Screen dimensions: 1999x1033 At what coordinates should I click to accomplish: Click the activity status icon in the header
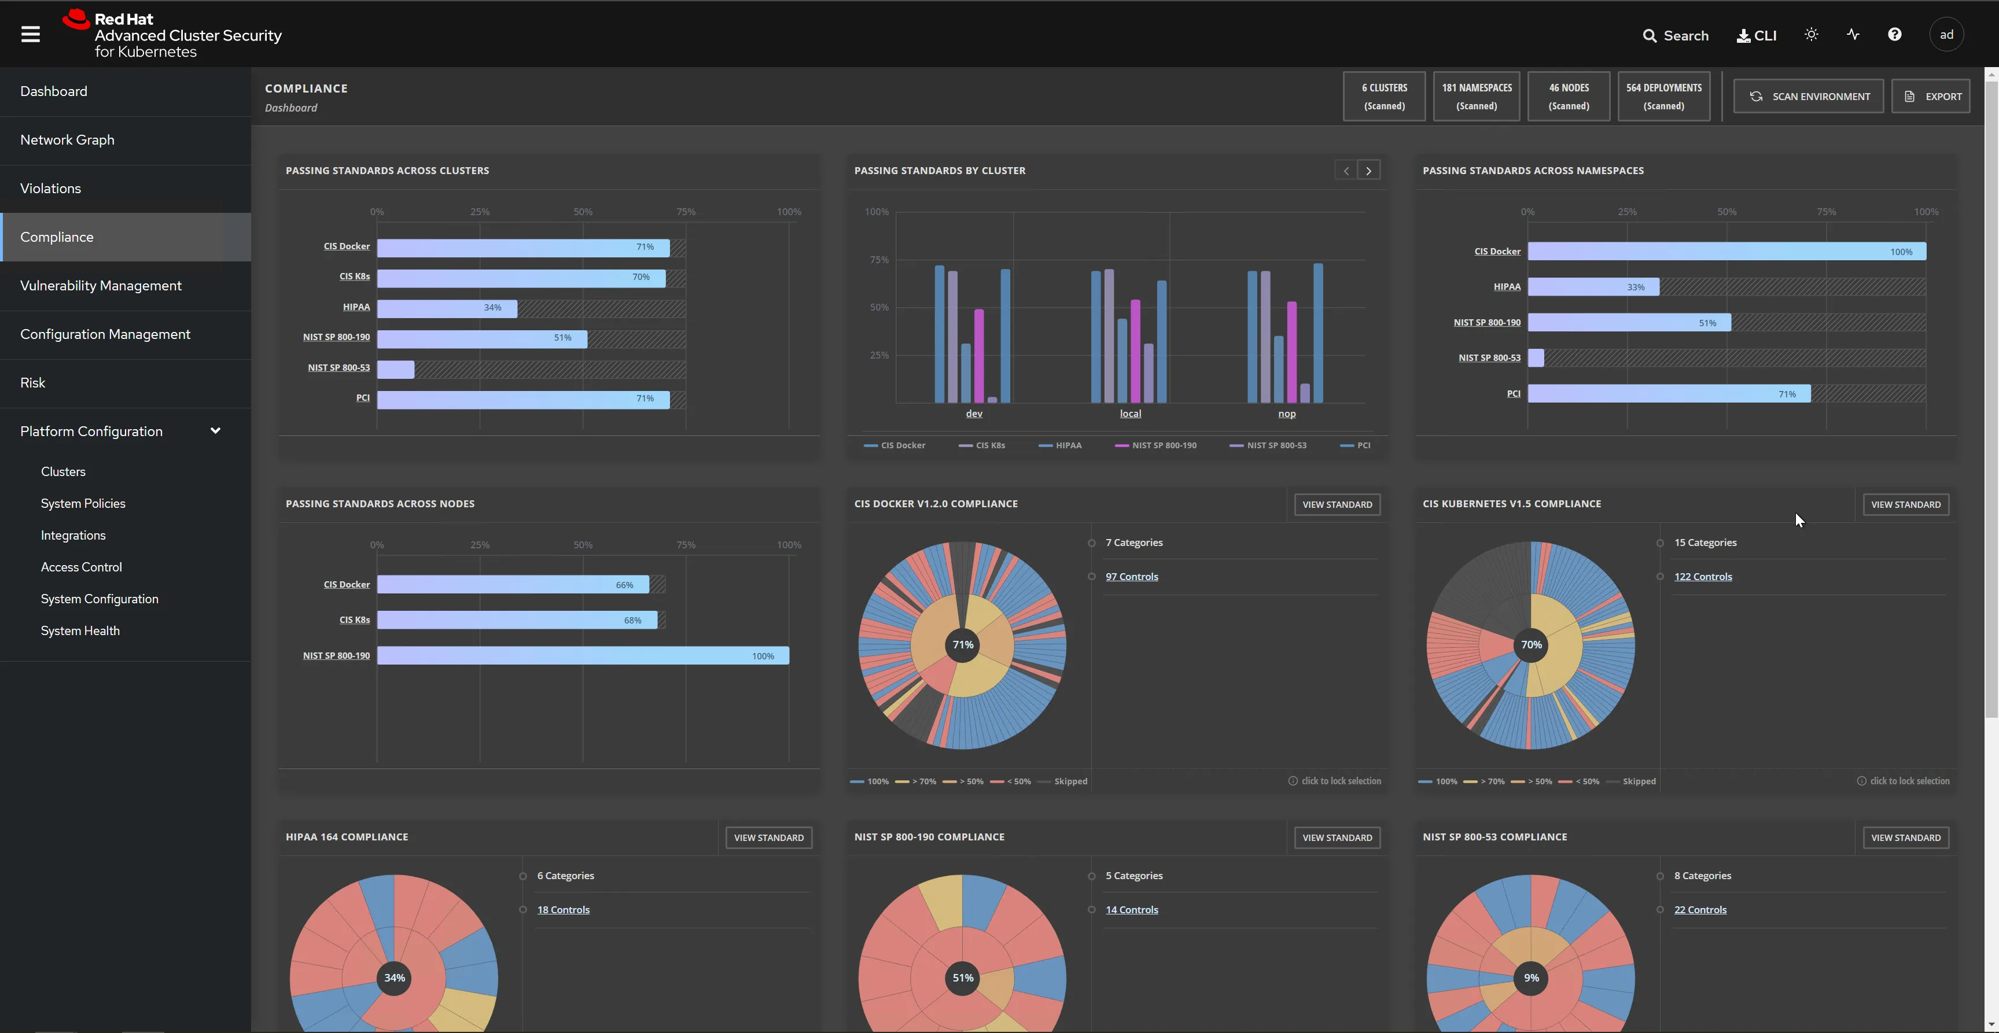tap(1853, 34)
